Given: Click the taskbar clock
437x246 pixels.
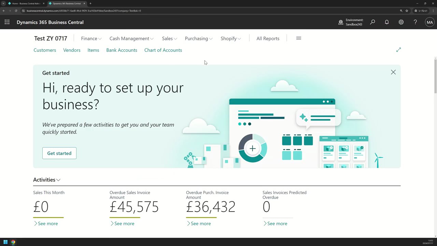Looking at the screenshot, I should [428, 242].
